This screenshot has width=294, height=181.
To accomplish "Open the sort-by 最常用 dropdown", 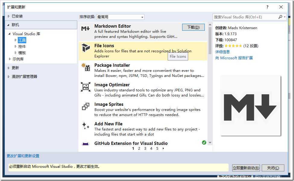I will [x=120, y=17].
